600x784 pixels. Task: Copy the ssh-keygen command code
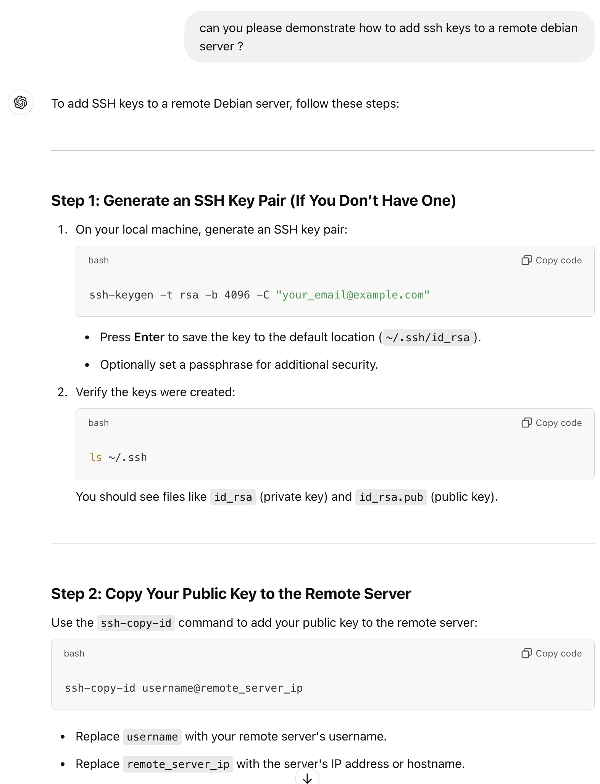pos(552,260)
